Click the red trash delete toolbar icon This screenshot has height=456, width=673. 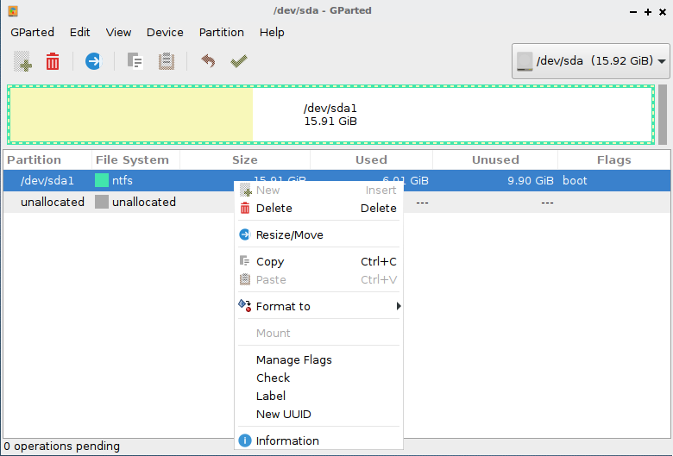pyautogui.click(x=53, y=61)
